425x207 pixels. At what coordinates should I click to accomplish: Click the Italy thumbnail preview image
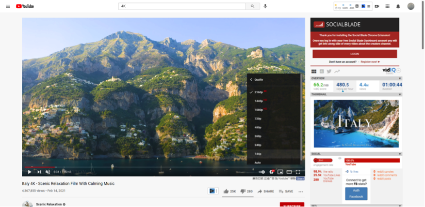tap(356, 124)
